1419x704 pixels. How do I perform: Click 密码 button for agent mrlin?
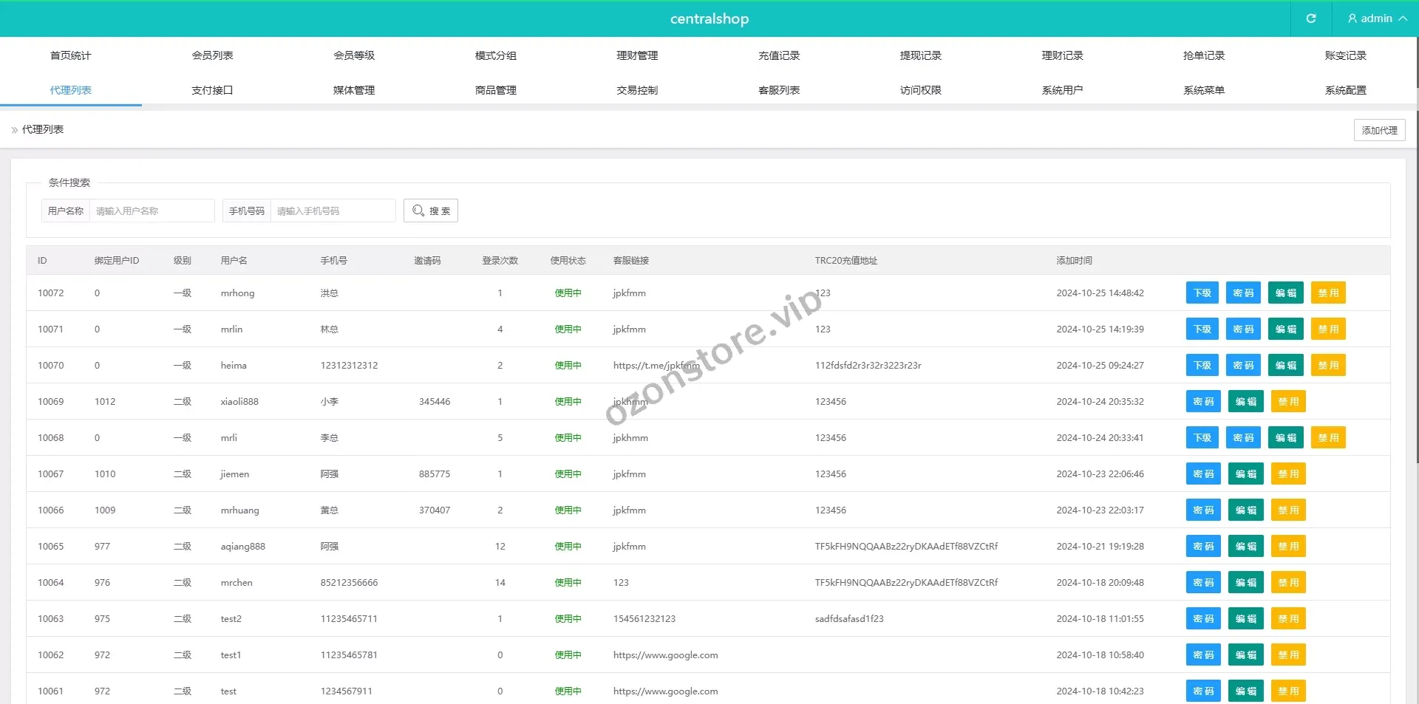pyautogui.click(x=1243, y=329)
